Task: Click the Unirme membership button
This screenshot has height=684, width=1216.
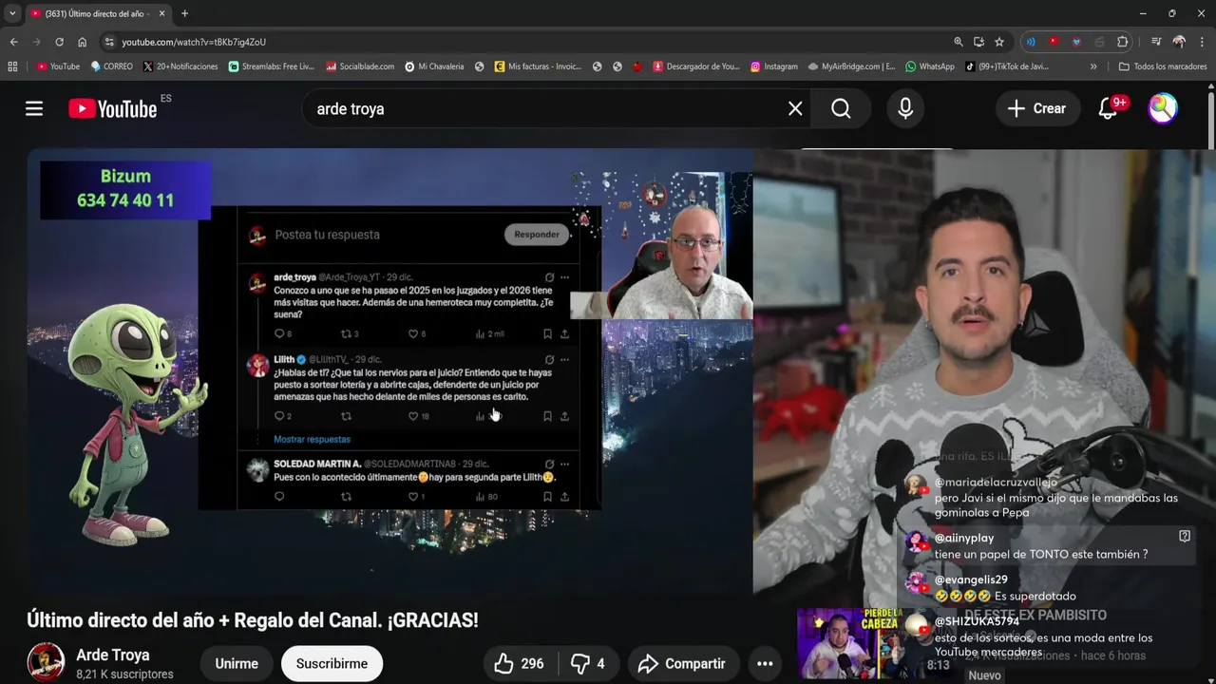Action: pos(237,664)
